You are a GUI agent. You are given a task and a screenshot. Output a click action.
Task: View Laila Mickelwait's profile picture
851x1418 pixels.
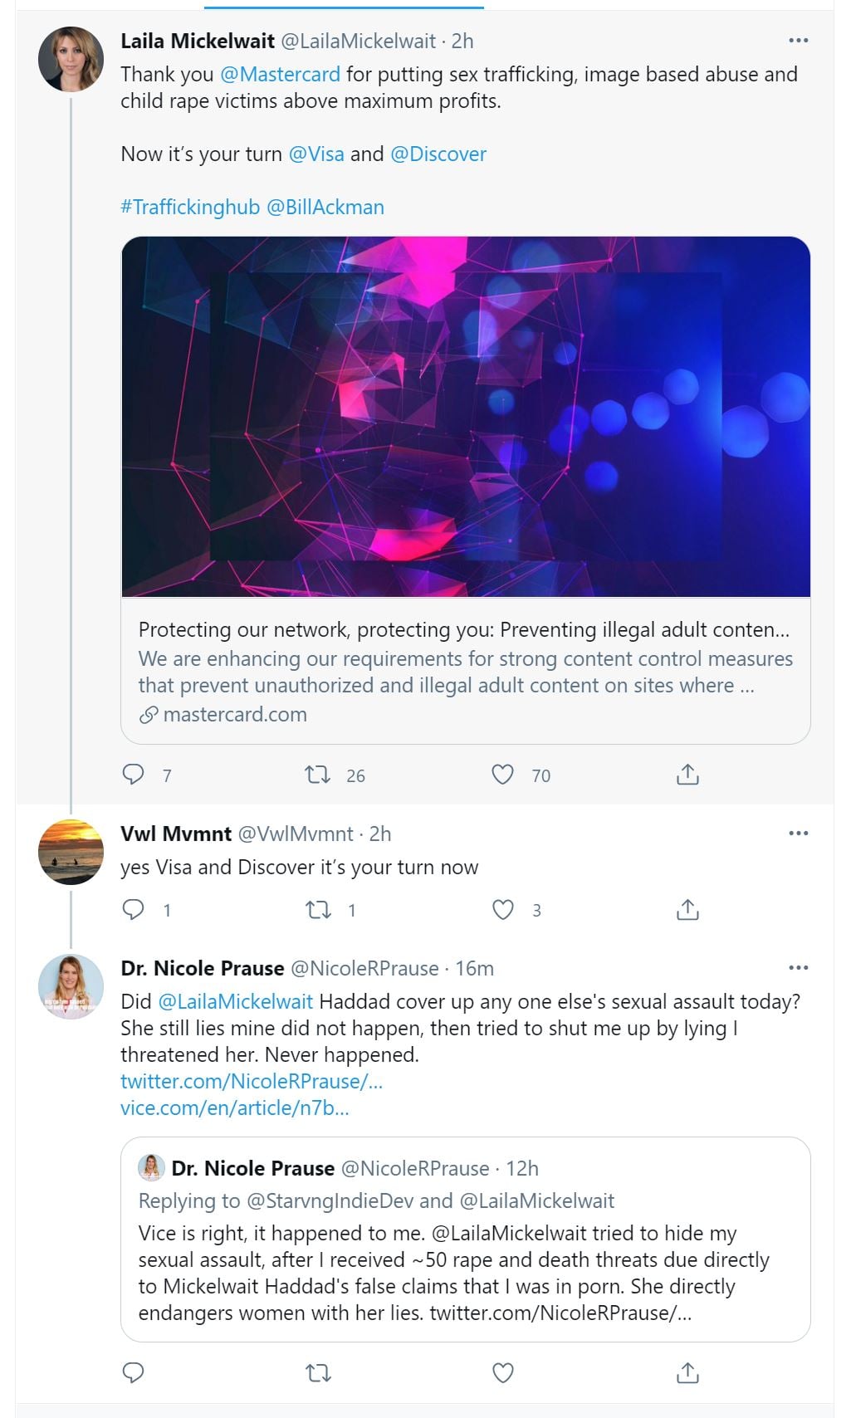(71, 59)
